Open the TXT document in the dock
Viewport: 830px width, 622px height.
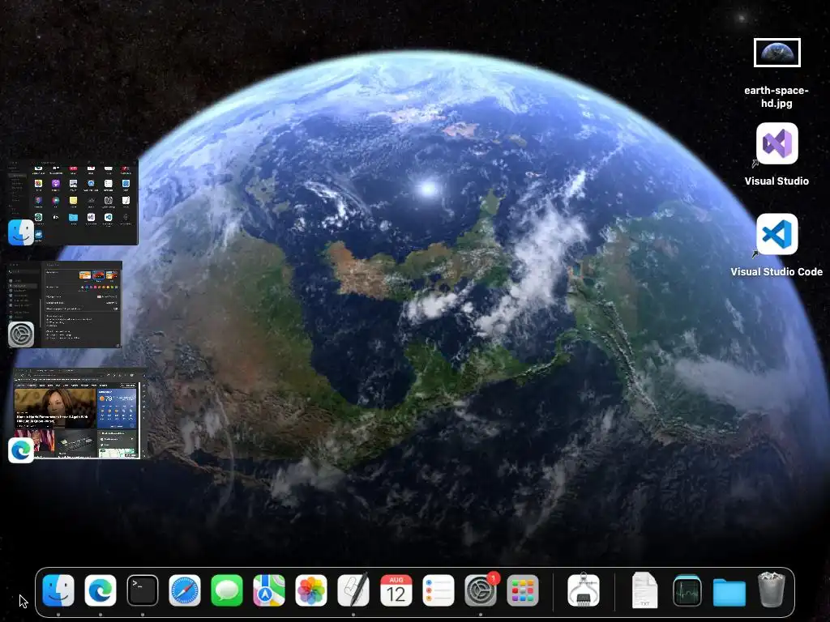644,590
